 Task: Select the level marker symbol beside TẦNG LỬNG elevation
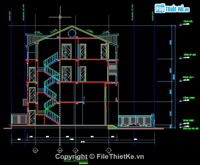(180, 101)
